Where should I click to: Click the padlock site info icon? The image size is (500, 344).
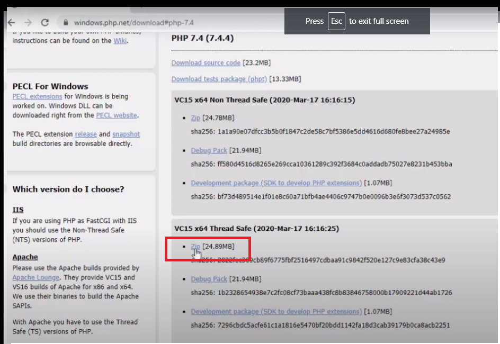[x=66, y=23]
